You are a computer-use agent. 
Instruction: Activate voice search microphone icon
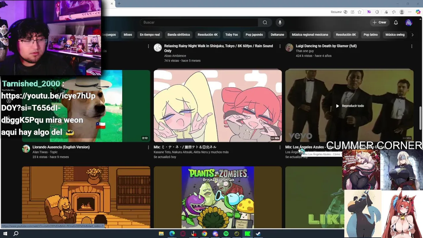tap(280, 22)
